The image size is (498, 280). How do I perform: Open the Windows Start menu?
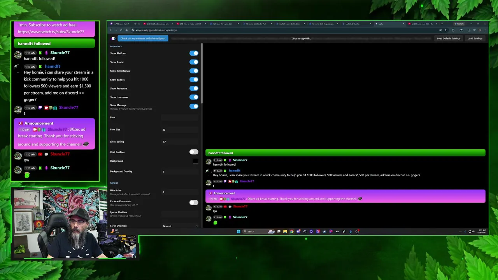tap(238, 231)
